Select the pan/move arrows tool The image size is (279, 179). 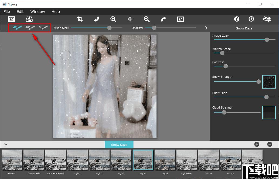(x=130, y=19)
